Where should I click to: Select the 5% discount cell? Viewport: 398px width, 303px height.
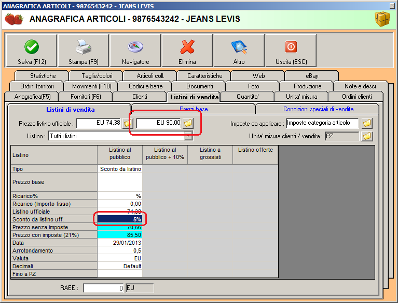(120, 219)
